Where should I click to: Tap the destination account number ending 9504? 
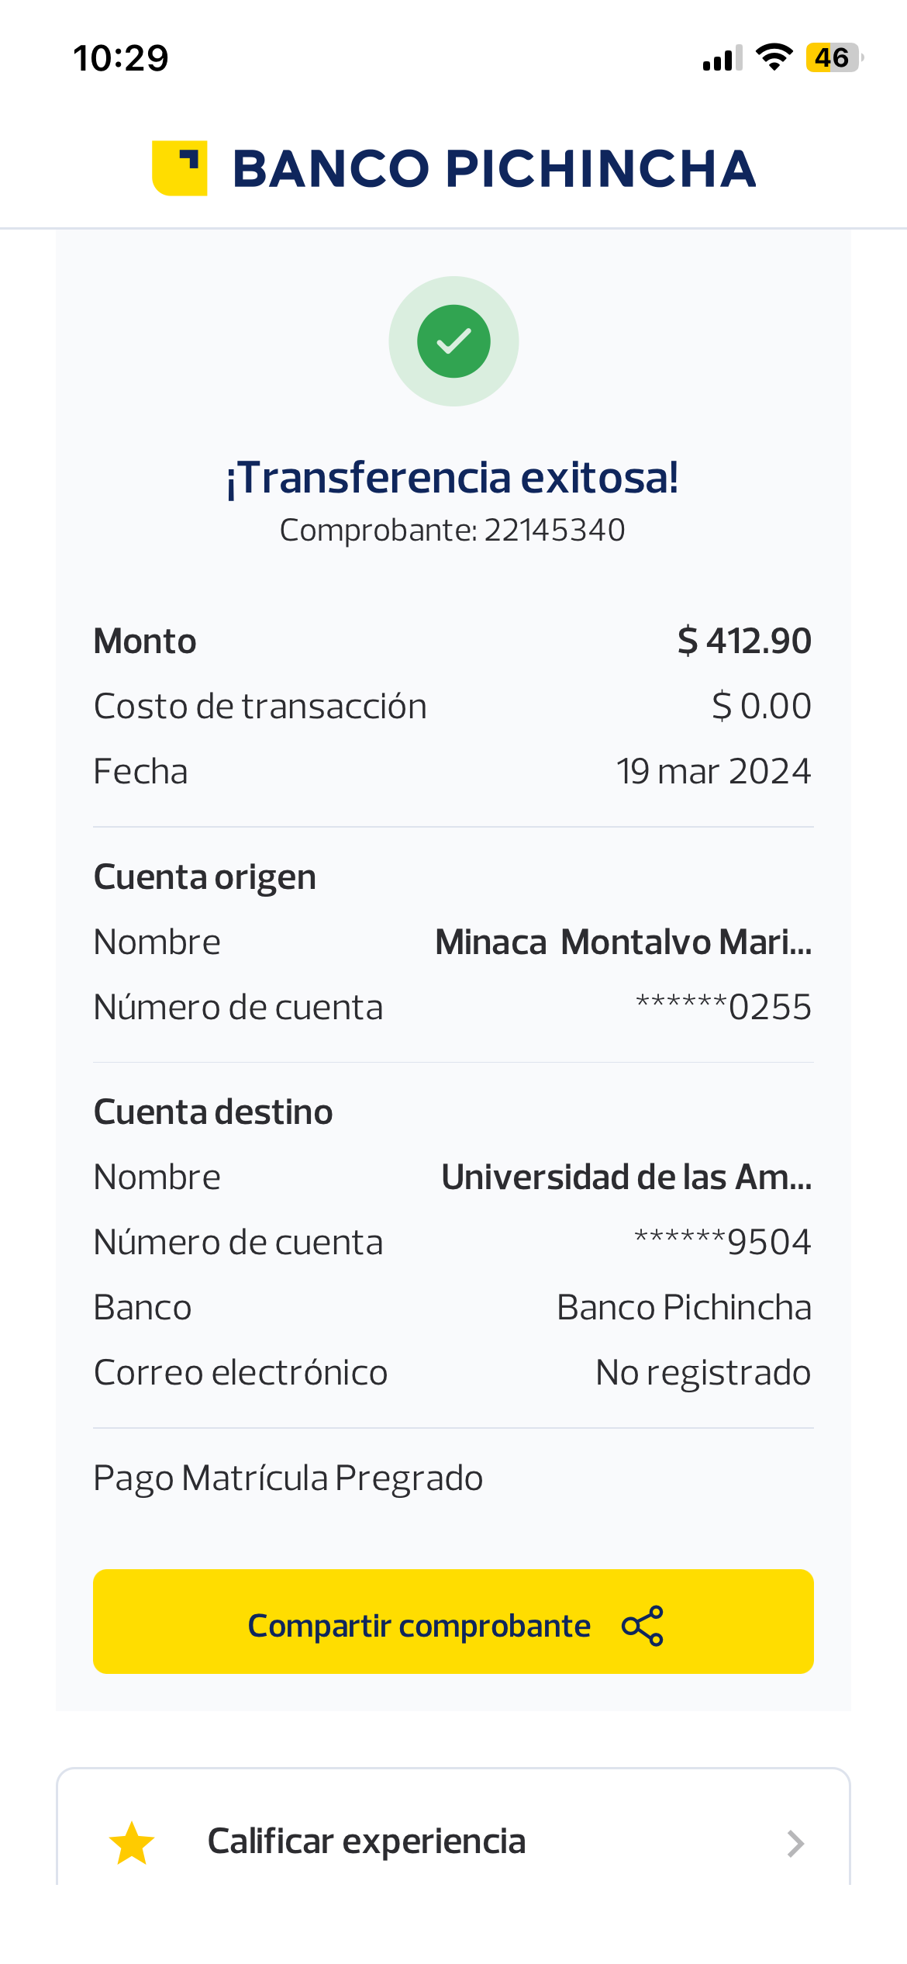[x=722, y=1243]
